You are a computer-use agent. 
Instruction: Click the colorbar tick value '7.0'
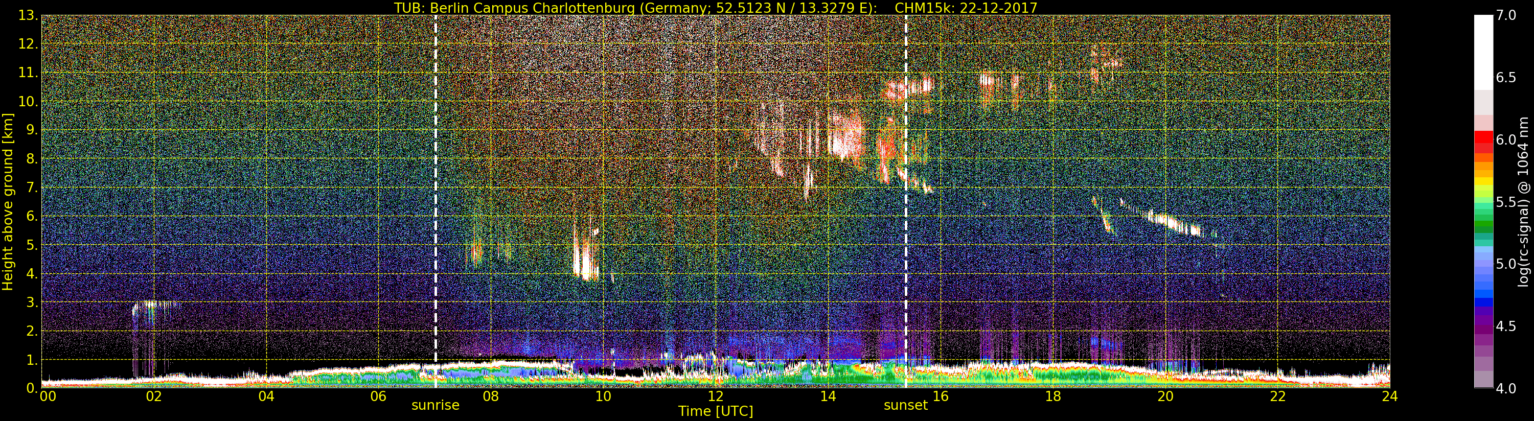click(1506, 15)
